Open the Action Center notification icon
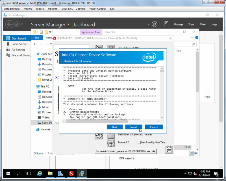 [216, 174]
